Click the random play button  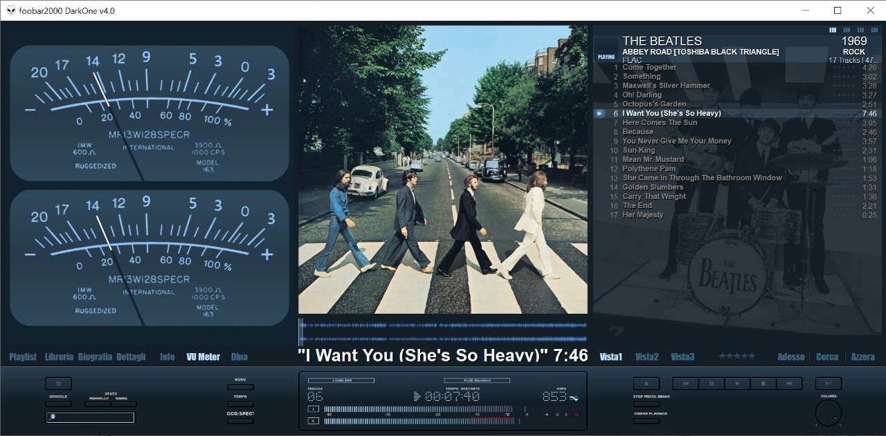click(x=828, y=383)
